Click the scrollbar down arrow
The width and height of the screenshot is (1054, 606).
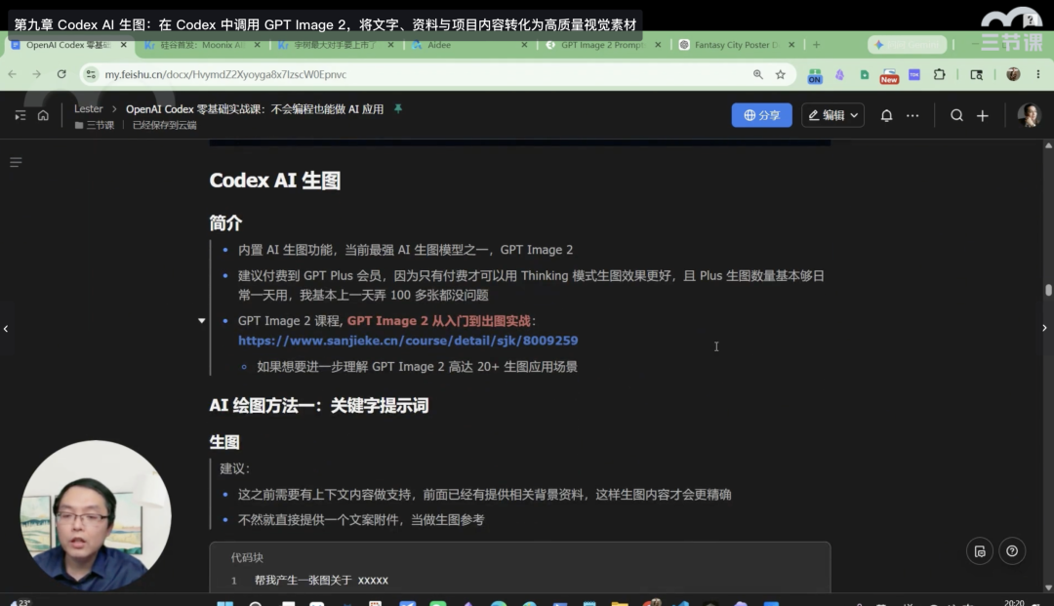(x=1048, y=587)
